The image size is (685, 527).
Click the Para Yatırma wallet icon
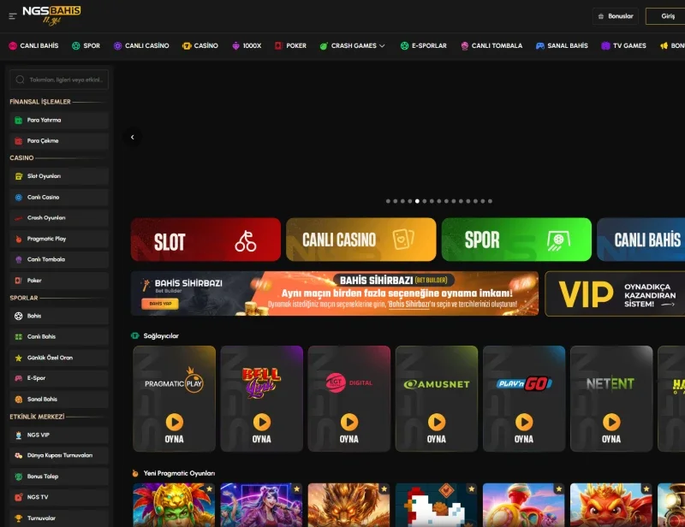[x=18, y=120]
